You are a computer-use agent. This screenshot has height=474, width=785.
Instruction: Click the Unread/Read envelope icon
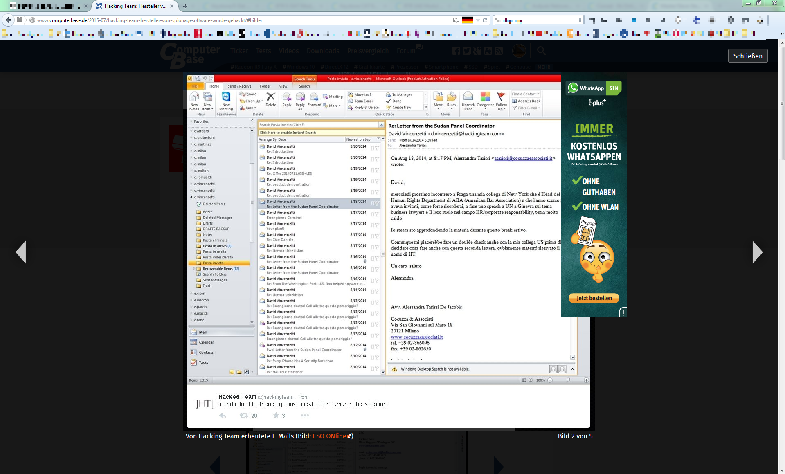468,97
